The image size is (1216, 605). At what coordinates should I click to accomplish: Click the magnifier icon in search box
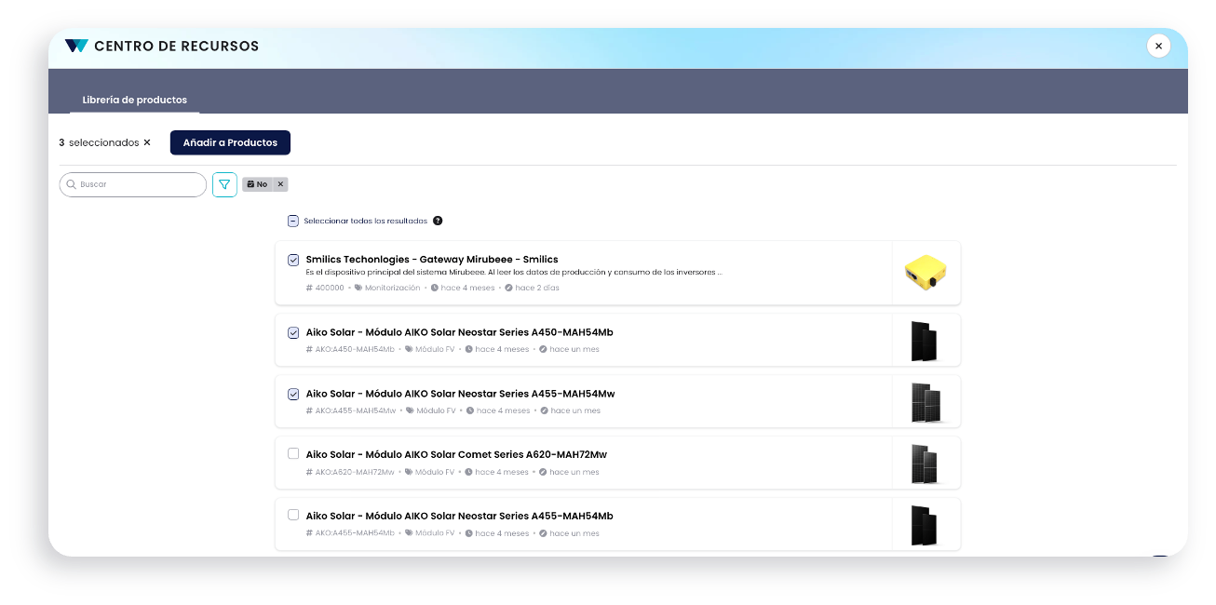[71, 184]
